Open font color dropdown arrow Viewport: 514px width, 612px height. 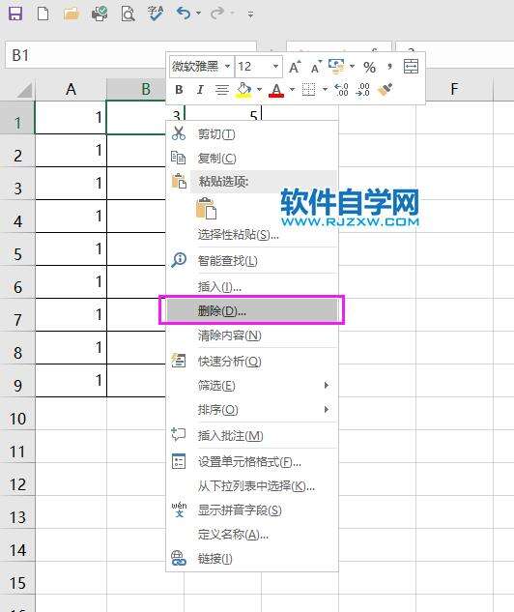click(x=292, y=90)
